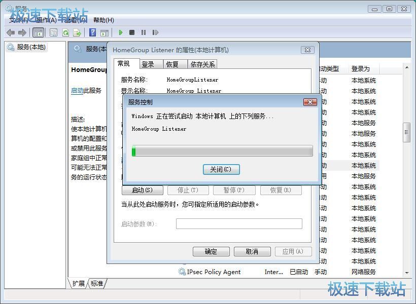Click the gear icon beside IPsec Policy Agent

(x=182, y=272)
